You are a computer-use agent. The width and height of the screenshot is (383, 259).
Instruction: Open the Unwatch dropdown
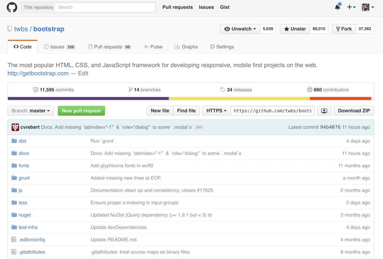coord(240,29)
